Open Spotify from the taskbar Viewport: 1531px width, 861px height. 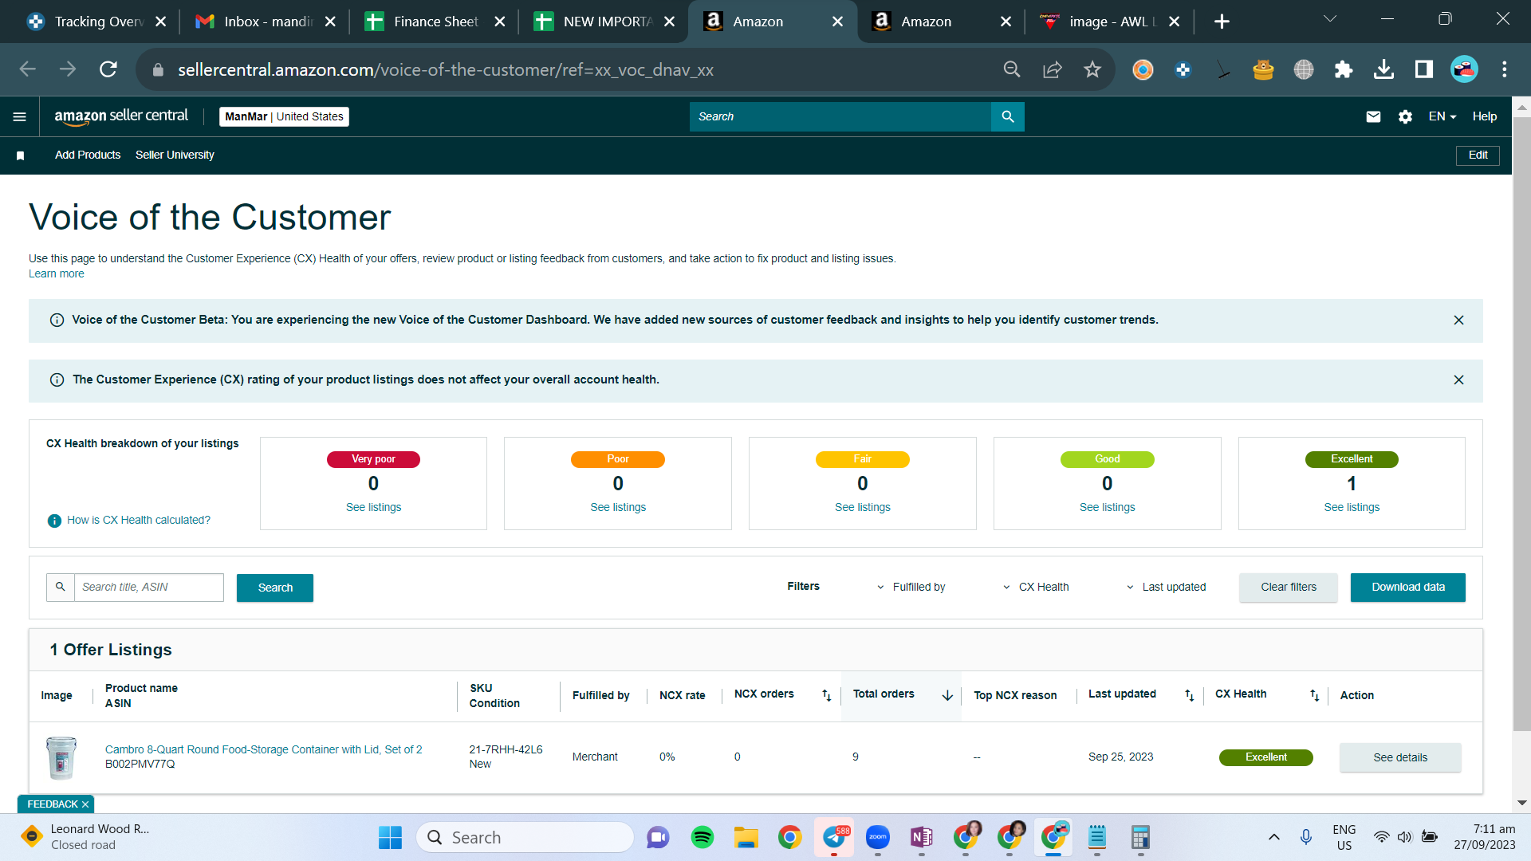pyautogui.click(x=703, y=837)
